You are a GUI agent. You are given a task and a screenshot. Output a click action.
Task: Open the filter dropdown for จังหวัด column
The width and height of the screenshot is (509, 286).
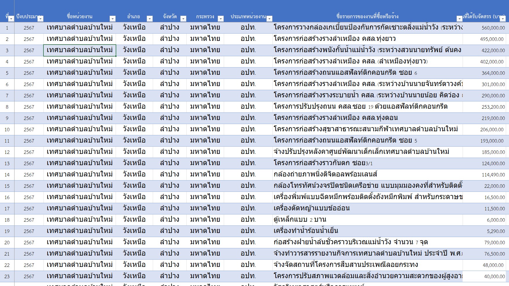click(183, 19)
